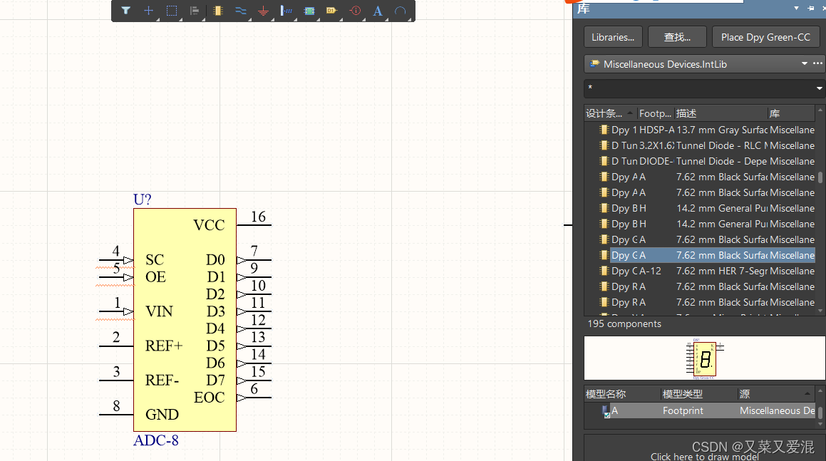
Task: Choose the place sheet symbol tool
Action: tap(309, 11)
